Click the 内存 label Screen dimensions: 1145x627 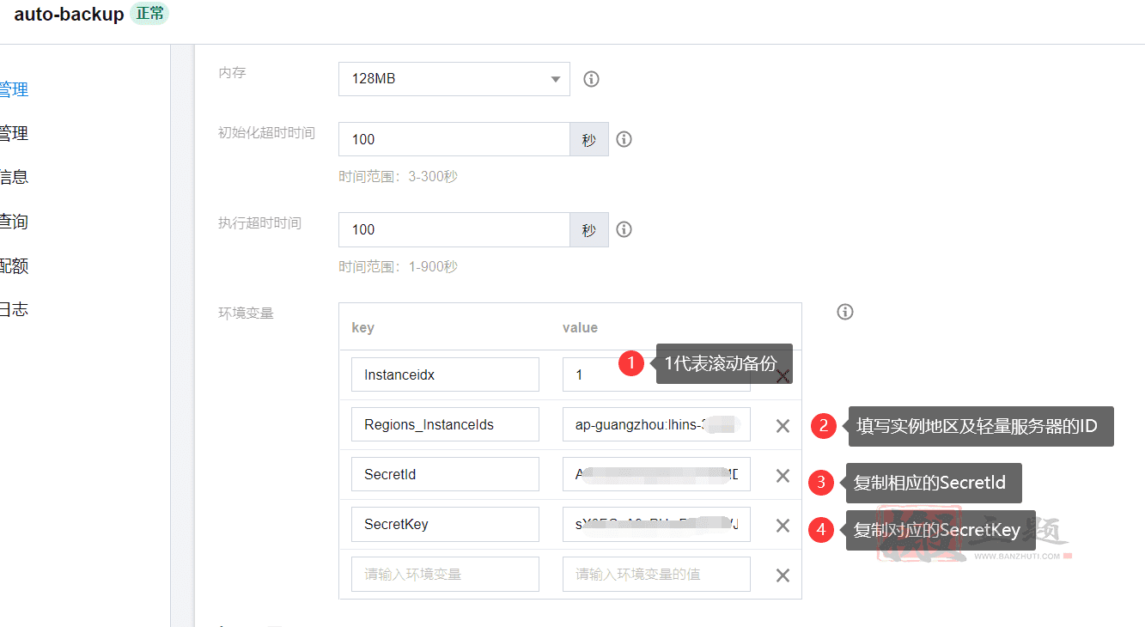(x=232, y=73)
